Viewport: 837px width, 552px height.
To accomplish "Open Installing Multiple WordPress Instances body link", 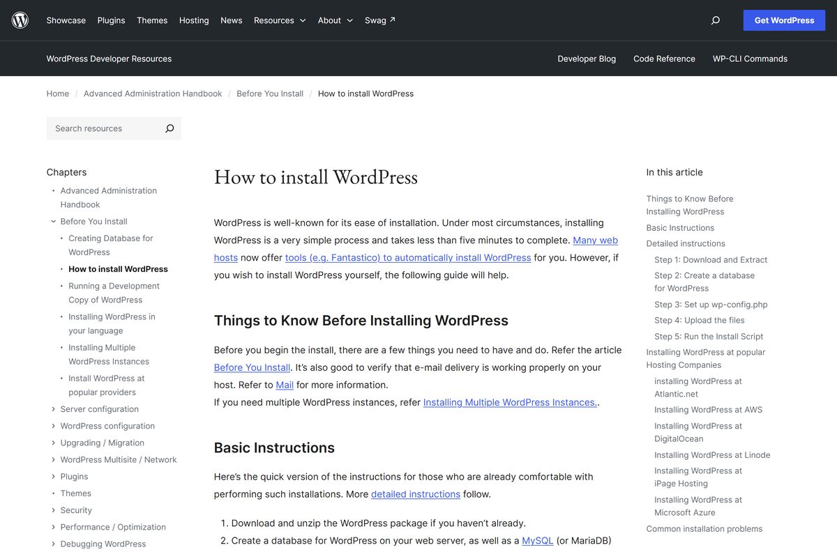I will (x=510, y=402).
